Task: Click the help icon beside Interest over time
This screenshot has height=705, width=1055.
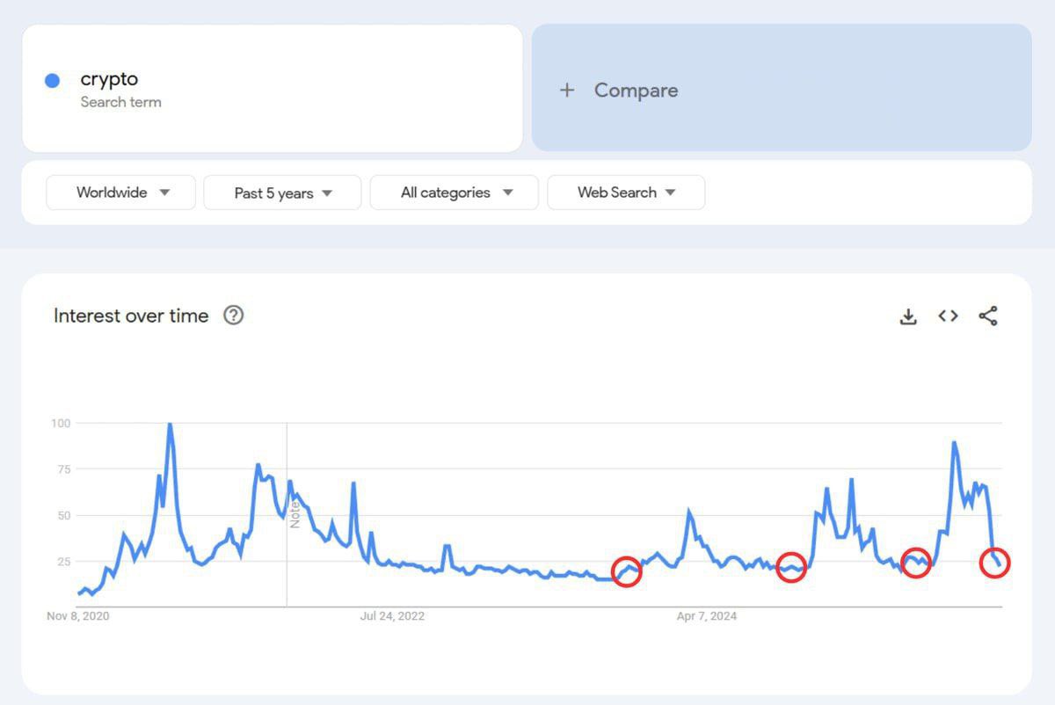Action: coord(234,315)
